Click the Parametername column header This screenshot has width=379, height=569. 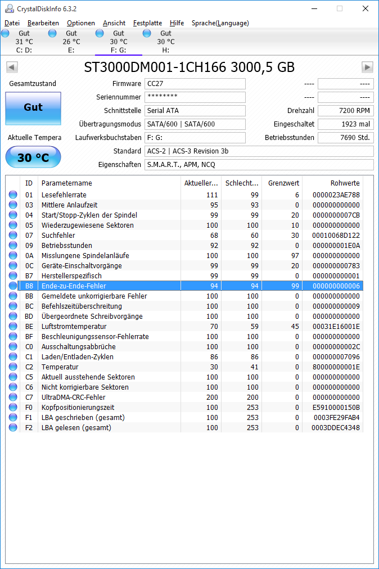109,183
